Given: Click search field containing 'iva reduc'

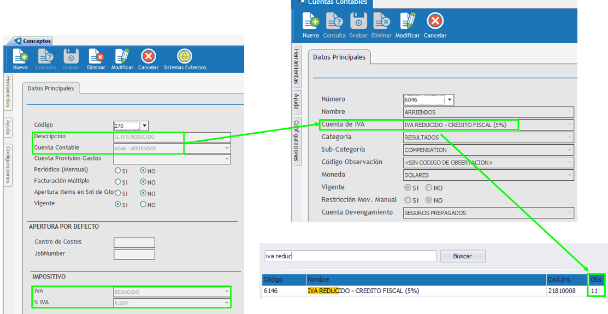Looking at the screenshot, I should 351,256.
